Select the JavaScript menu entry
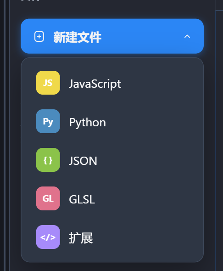The image size is (223, 271). pyautogui.click(x=112, y=83)
